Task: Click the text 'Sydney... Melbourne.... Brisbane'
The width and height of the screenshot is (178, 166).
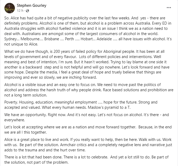Action: click(32, 39)
